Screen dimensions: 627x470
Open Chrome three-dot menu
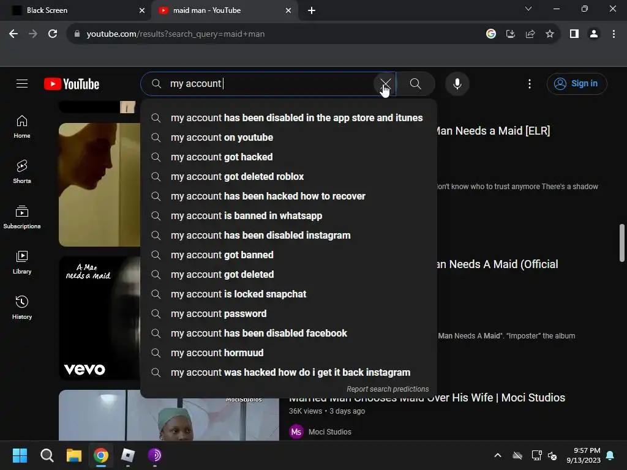pyautogui.click(x=614, y=34)
